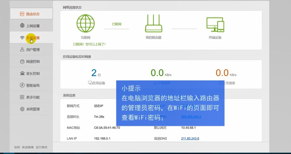Click the large 互联网 globe icon
This screenshot has height=154, width=291.
[85, 24]
